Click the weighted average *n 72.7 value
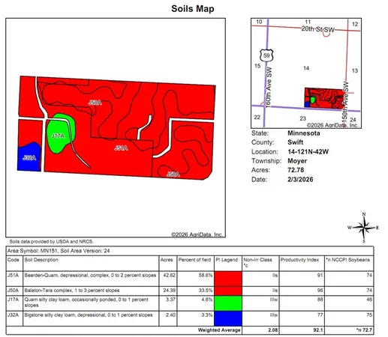 point(365,330)
